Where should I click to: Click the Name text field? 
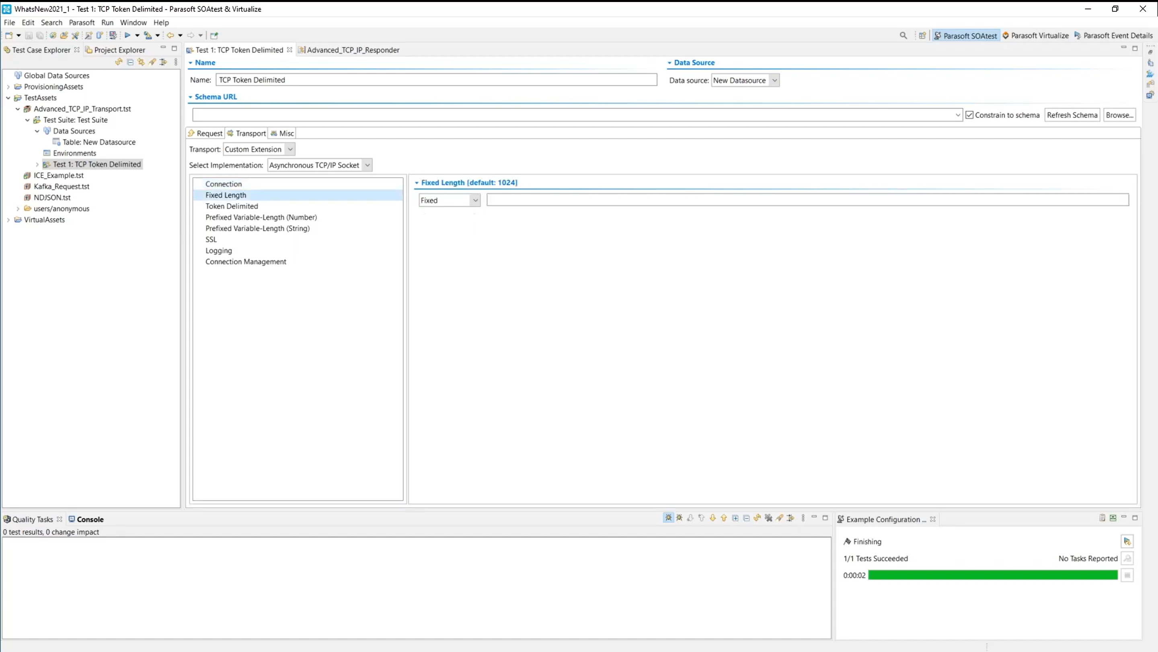(436, 80)
